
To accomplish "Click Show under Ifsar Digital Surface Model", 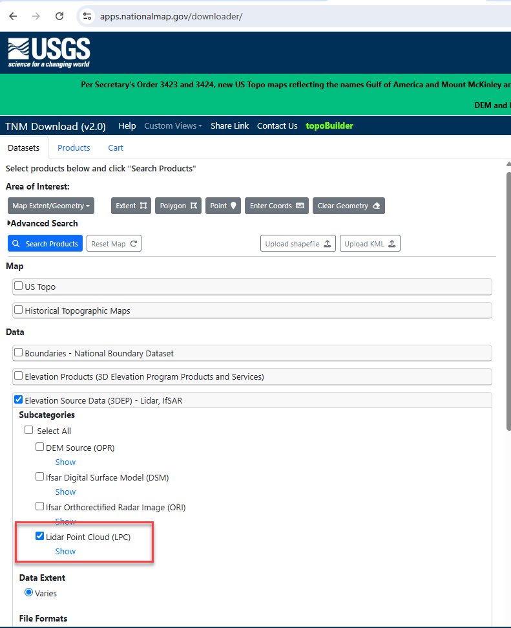I will click(65, 492).
